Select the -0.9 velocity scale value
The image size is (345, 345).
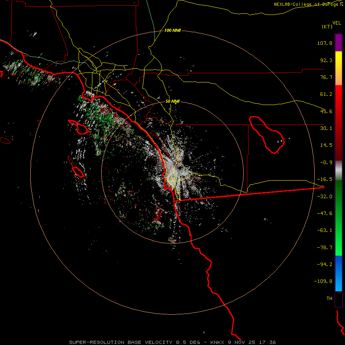[326, 163]
